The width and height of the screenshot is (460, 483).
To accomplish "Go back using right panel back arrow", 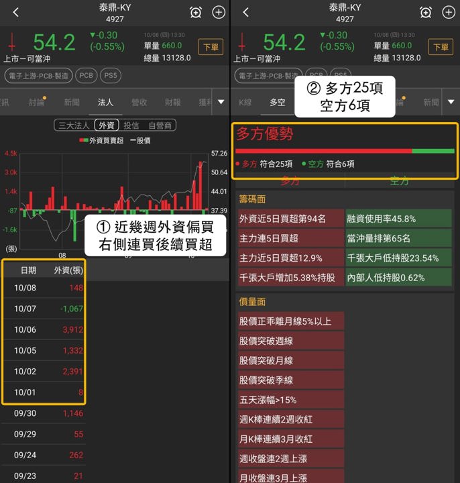I will tap(245, 12).
